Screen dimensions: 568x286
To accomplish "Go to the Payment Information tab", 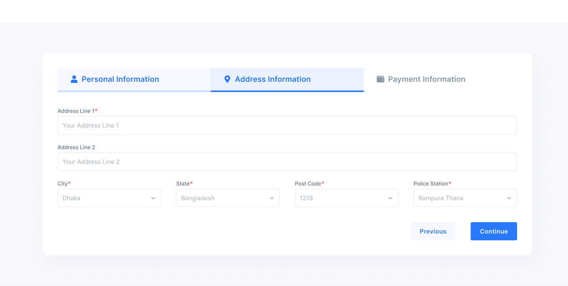I will click(x=426, y=79).
